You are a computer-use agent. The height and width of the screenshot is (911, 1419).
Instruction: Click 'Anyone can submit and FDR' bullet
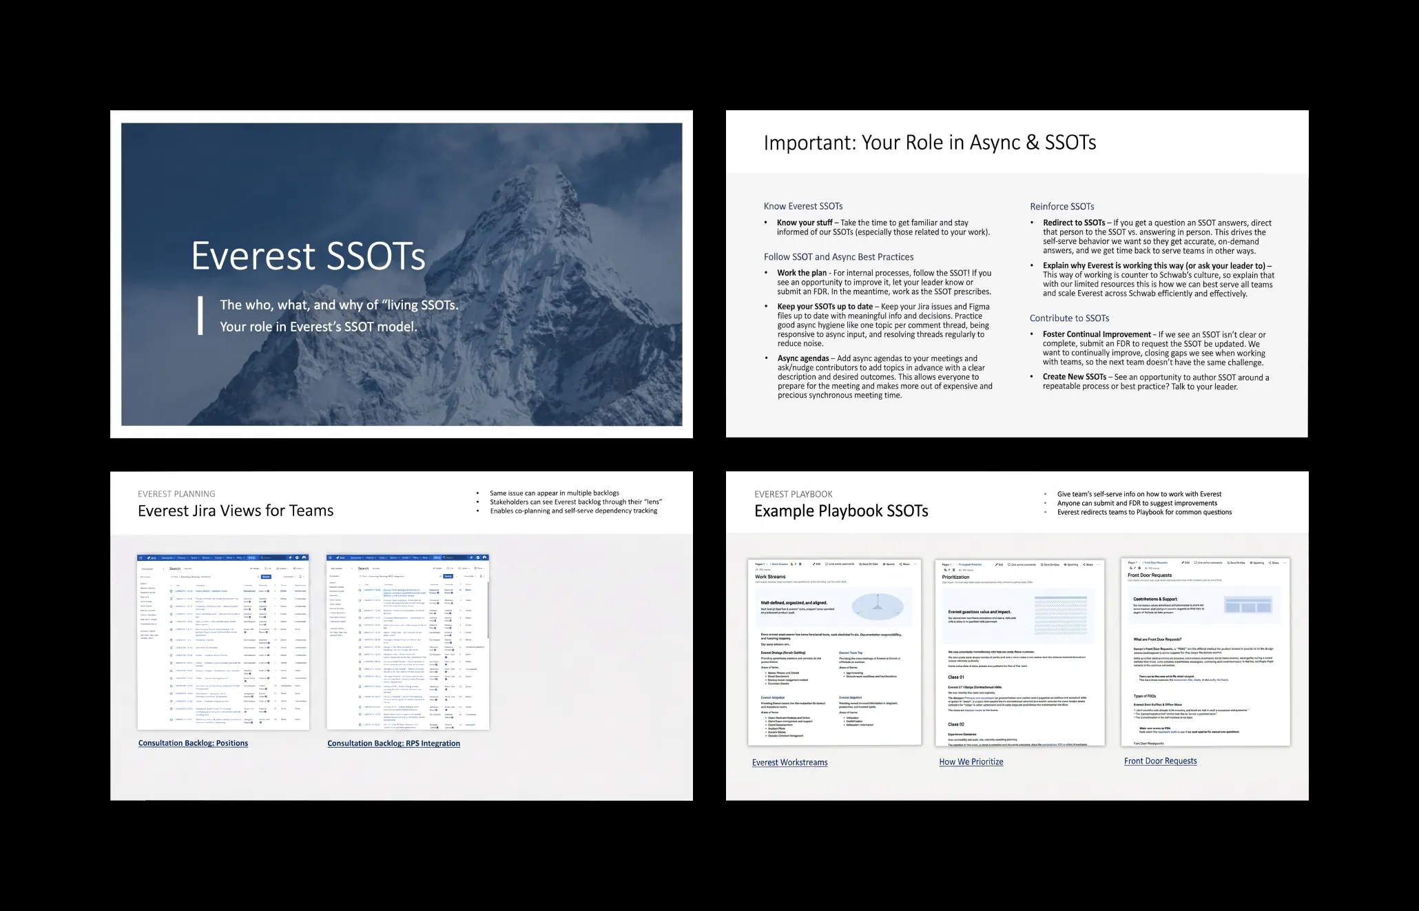pos(1137,503)
